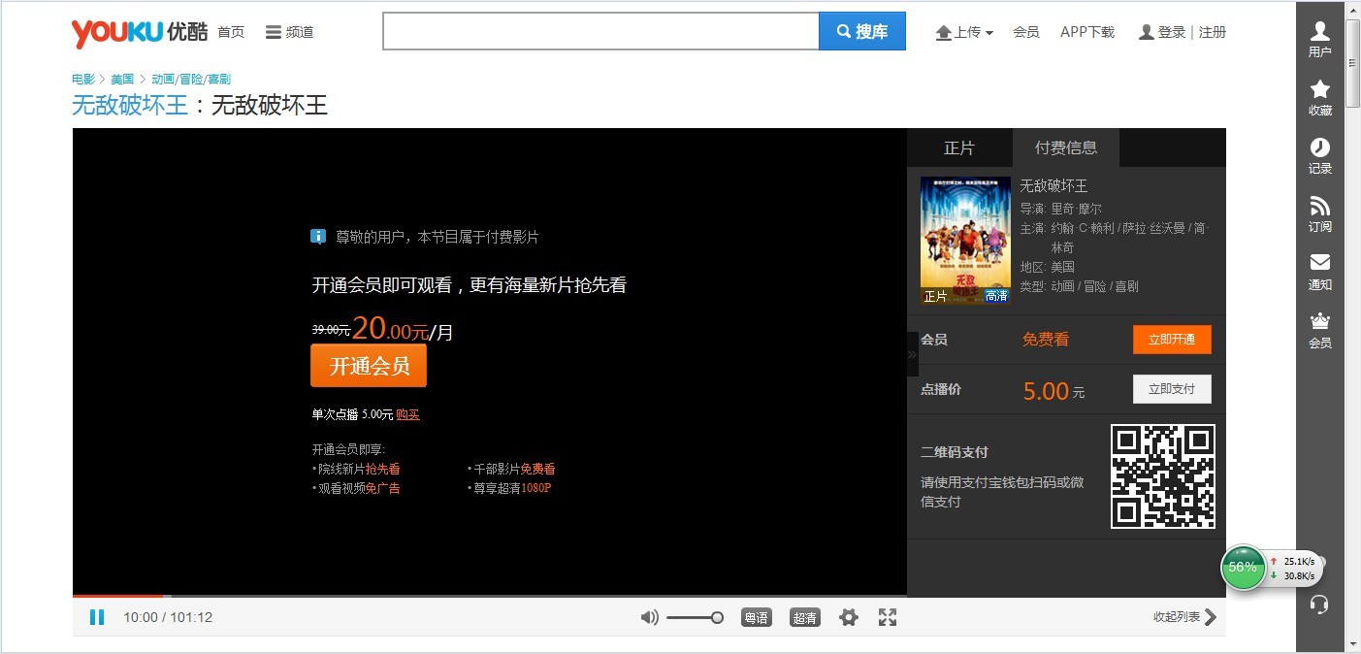Viewport: 1361px width, 654px height.
Task: Go to 首页 home page
Action: [231, 32]
